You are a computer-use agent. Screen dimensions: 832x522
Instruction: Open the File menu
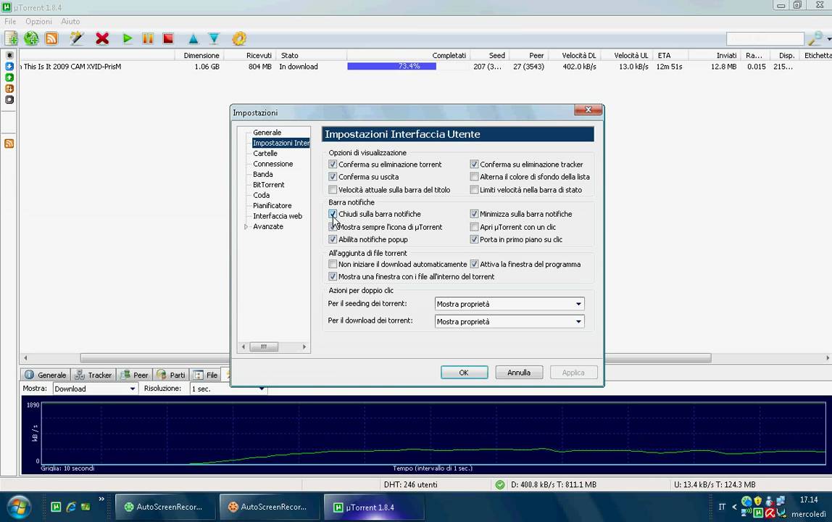tap(10, 21)
